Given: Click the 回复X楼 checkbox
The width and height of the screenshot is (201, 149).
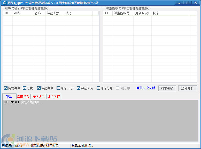Looking at the screenshot, I should [x=117, y=88].
